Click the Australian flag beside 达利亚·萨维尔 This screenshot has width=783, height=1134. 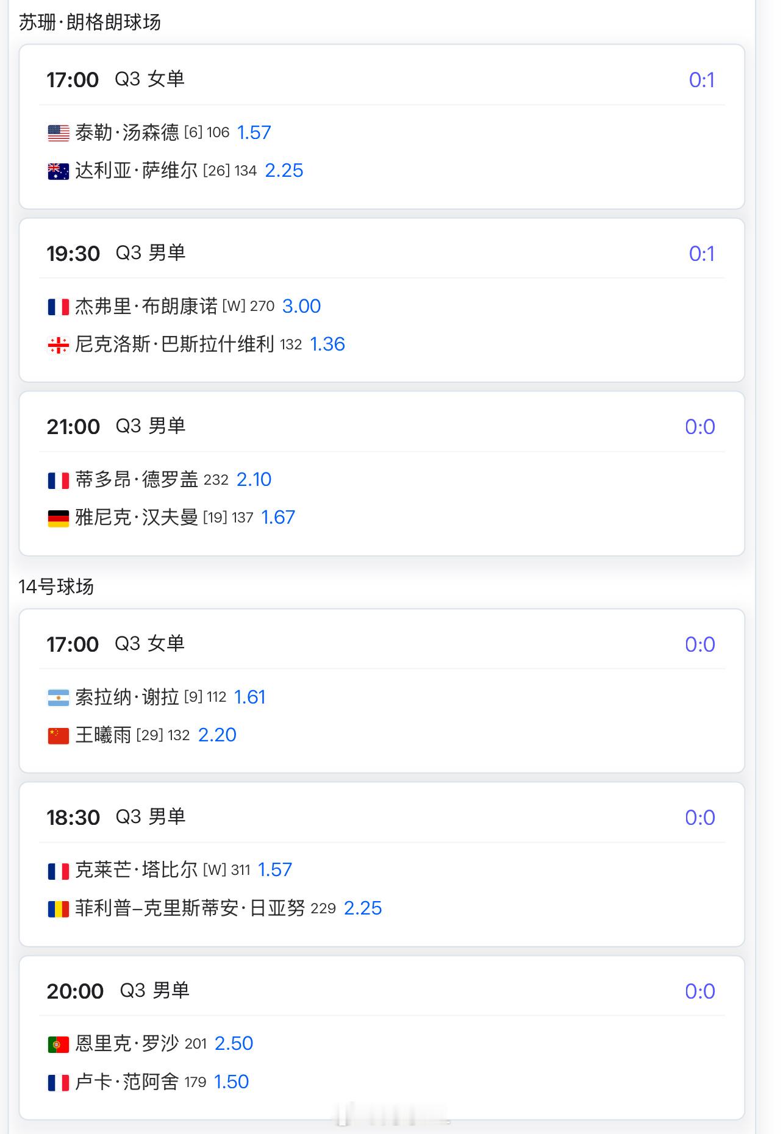pyautogui.click(x=59, y=171)
